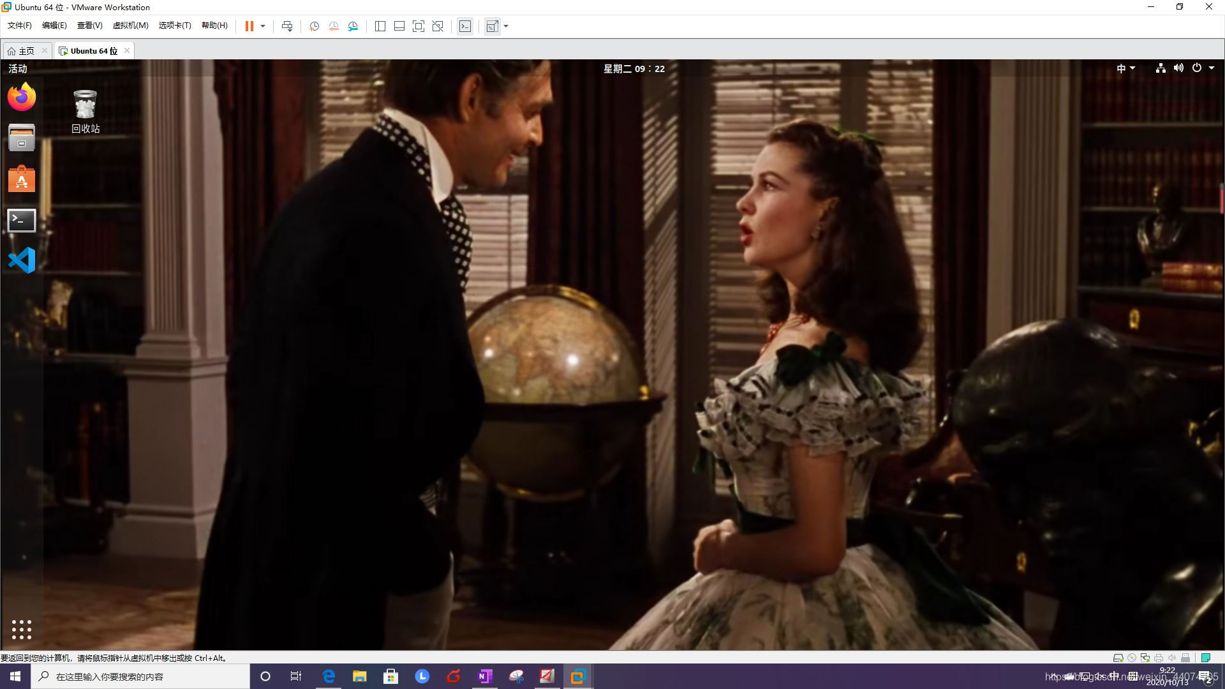This screenshot has width=1225, height=689.
Task: Open the 虚拟机(M) menu
Action: point(130,26)
